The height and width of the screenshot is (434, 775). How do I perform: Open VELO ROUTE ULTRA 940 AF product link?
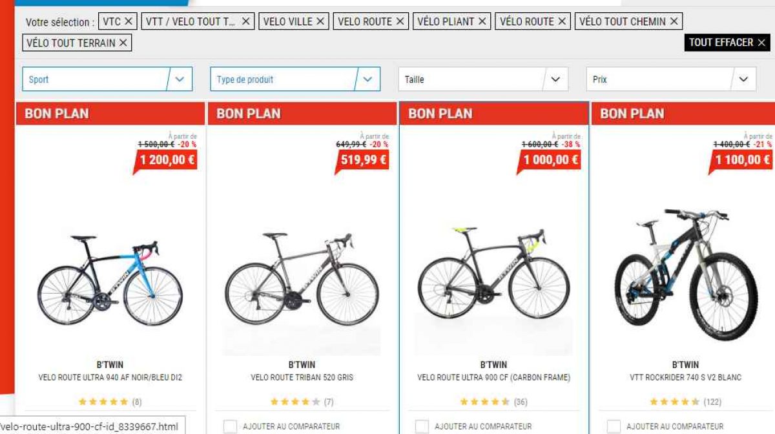click(110, 377)
